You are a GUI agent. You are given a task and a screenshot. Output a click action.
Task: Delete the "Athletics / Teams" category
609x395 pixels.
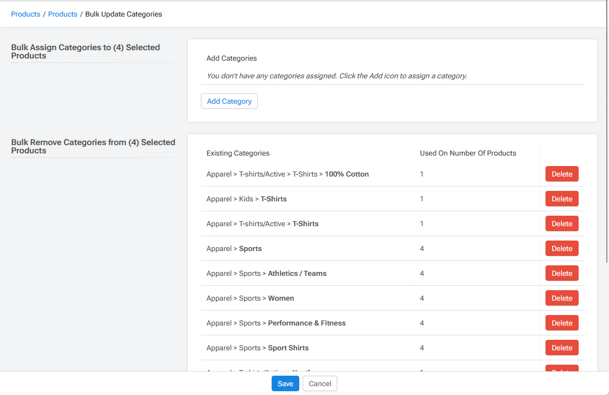tap(562, 273)
